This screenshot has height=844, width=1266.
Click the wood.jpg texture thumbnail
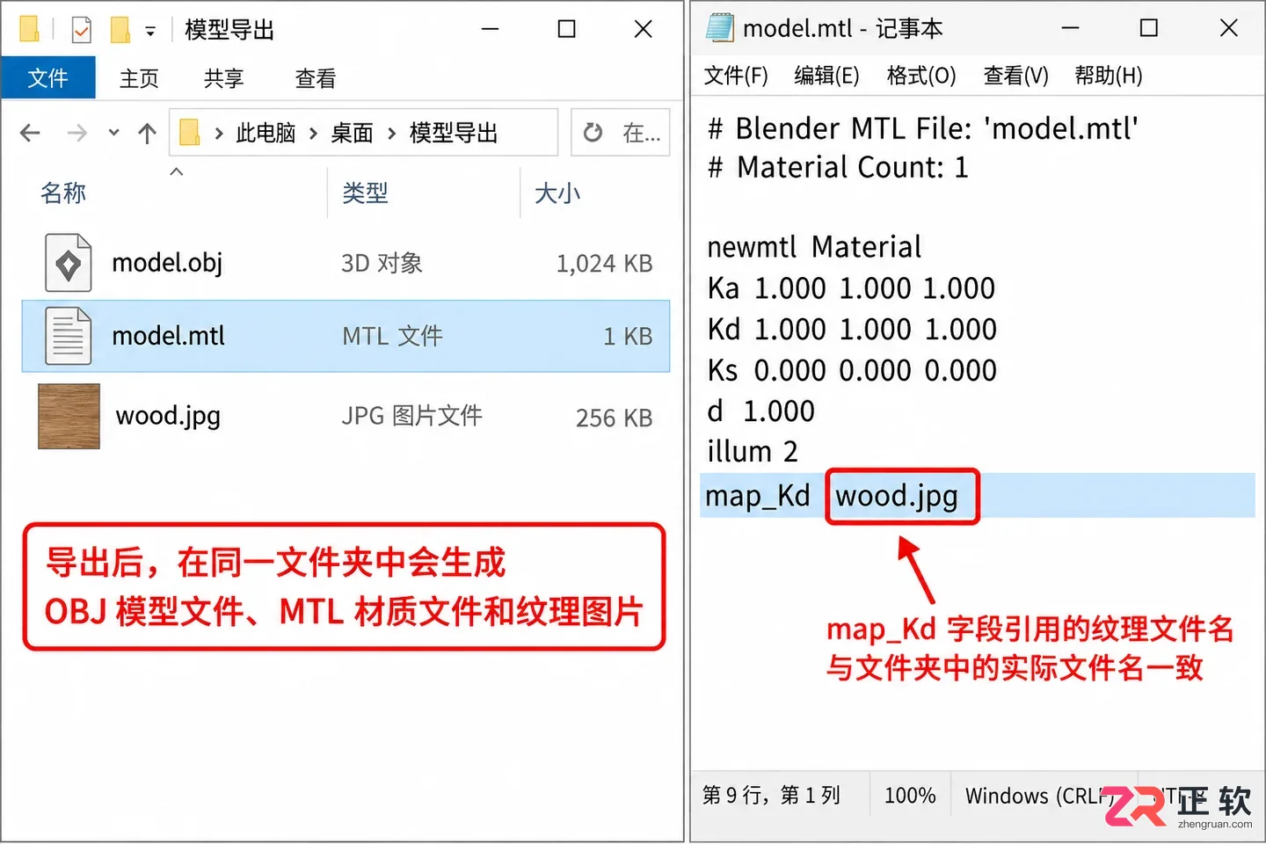click(69, 417)
